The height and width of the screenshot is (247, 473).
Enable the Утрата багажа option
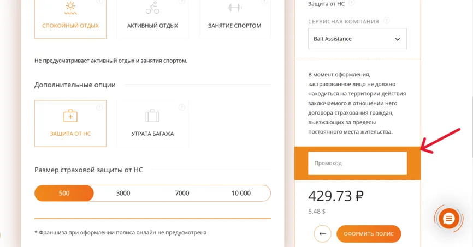pyautogui.click(x=152, y=123)
